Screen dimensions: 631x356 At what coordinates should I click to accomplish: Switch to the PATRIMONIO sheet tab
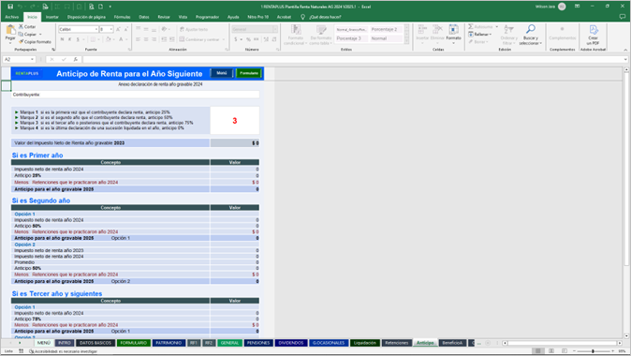coord(169,343)
